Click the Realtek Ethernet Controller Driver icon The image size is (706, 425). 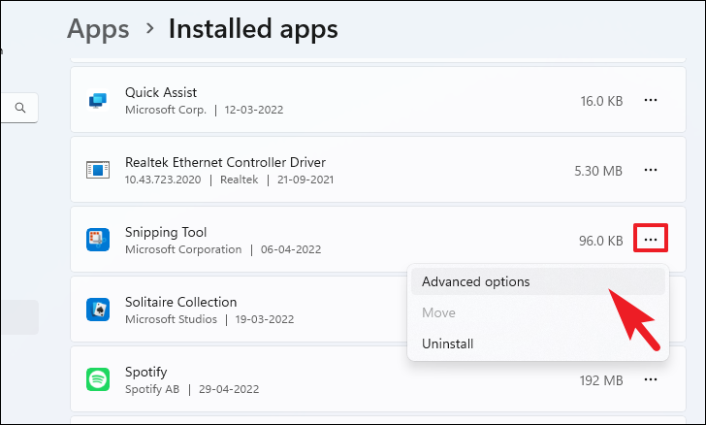point(98,171)
